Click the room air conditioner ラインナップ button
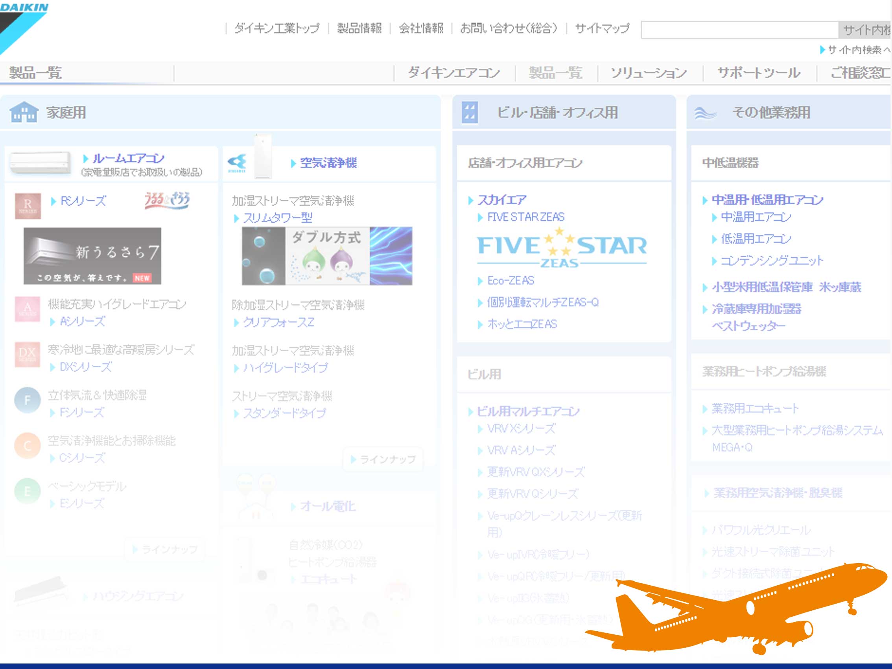The image size is (892, 669). (165, 549)
